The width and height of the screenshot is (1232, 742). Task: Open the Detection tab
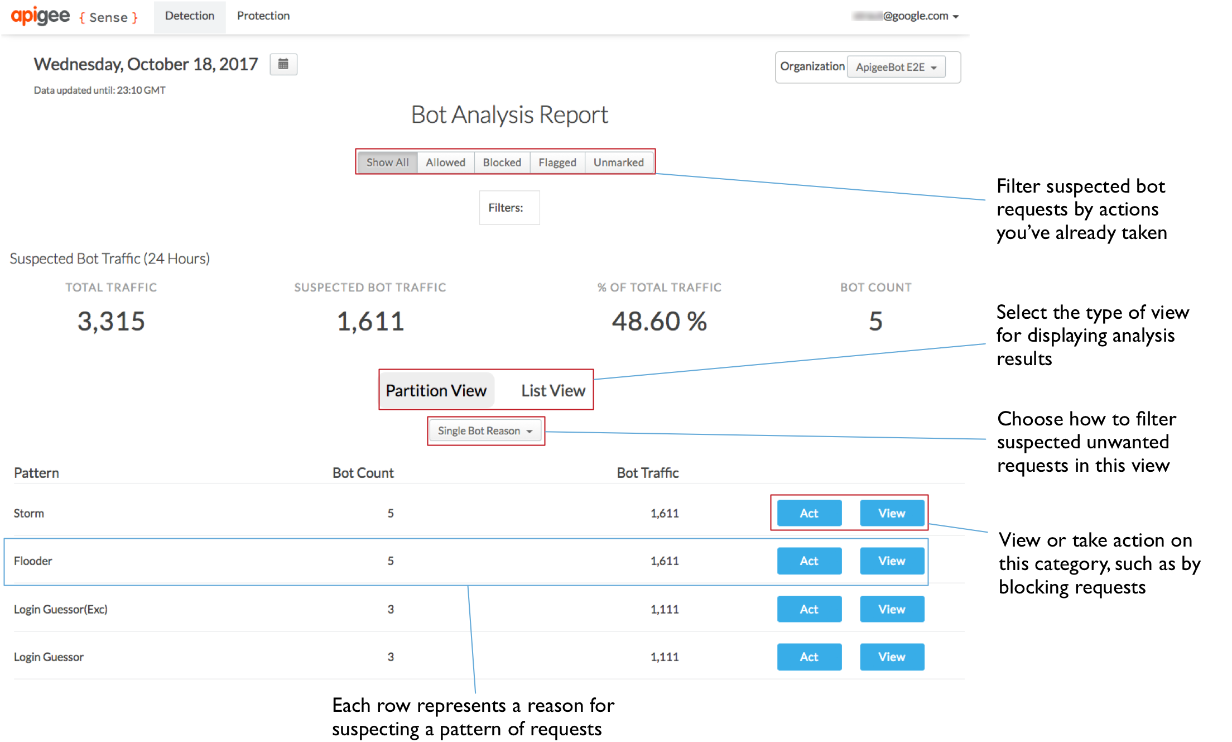click(189, 16)
